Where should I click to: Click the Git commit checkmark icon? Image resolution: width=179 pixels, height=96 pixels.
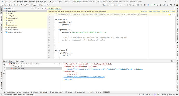coord(152,5)
